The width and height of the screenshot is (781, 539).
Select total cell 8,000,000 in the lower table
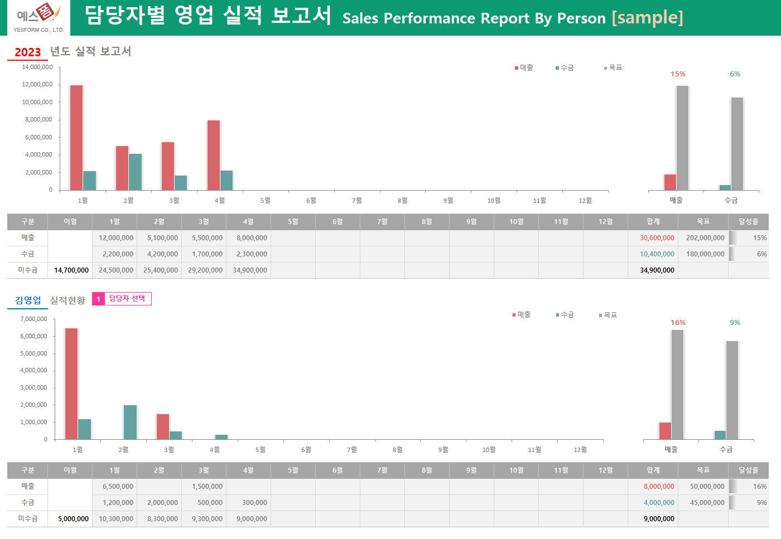(653, 487)
